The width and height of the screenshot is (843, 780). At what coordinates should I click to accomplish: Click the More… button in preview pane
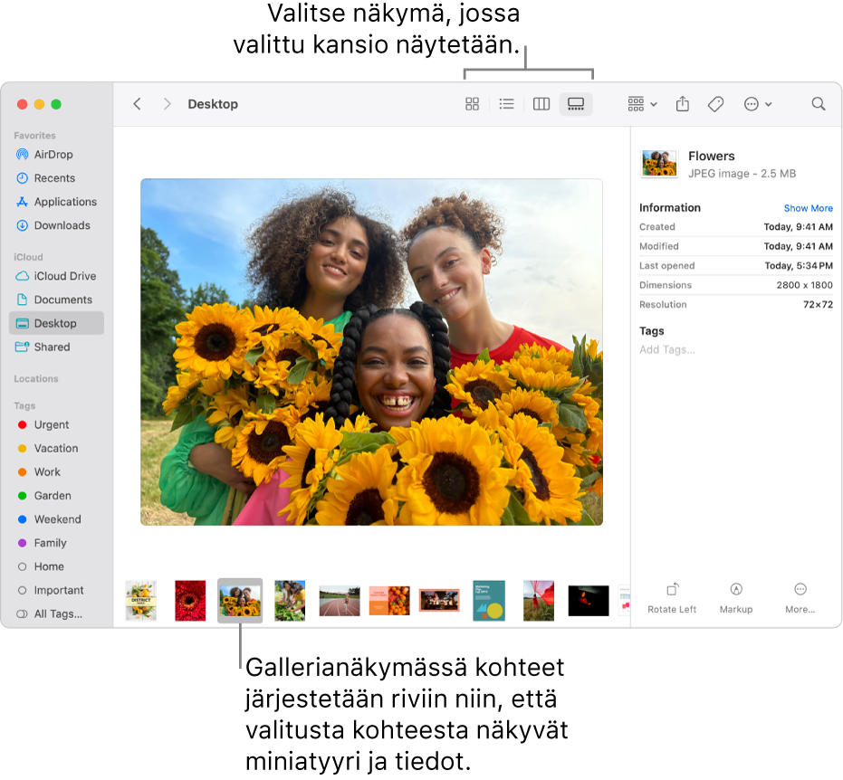point(800,589)
